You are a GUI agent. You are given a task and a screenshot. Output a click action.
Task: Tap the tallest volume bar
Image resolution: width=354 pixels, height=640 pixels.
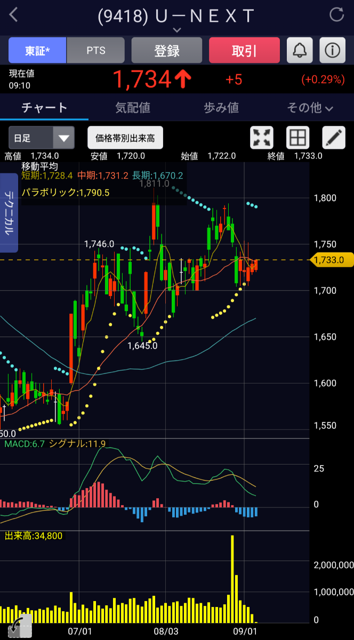point(232,579)
